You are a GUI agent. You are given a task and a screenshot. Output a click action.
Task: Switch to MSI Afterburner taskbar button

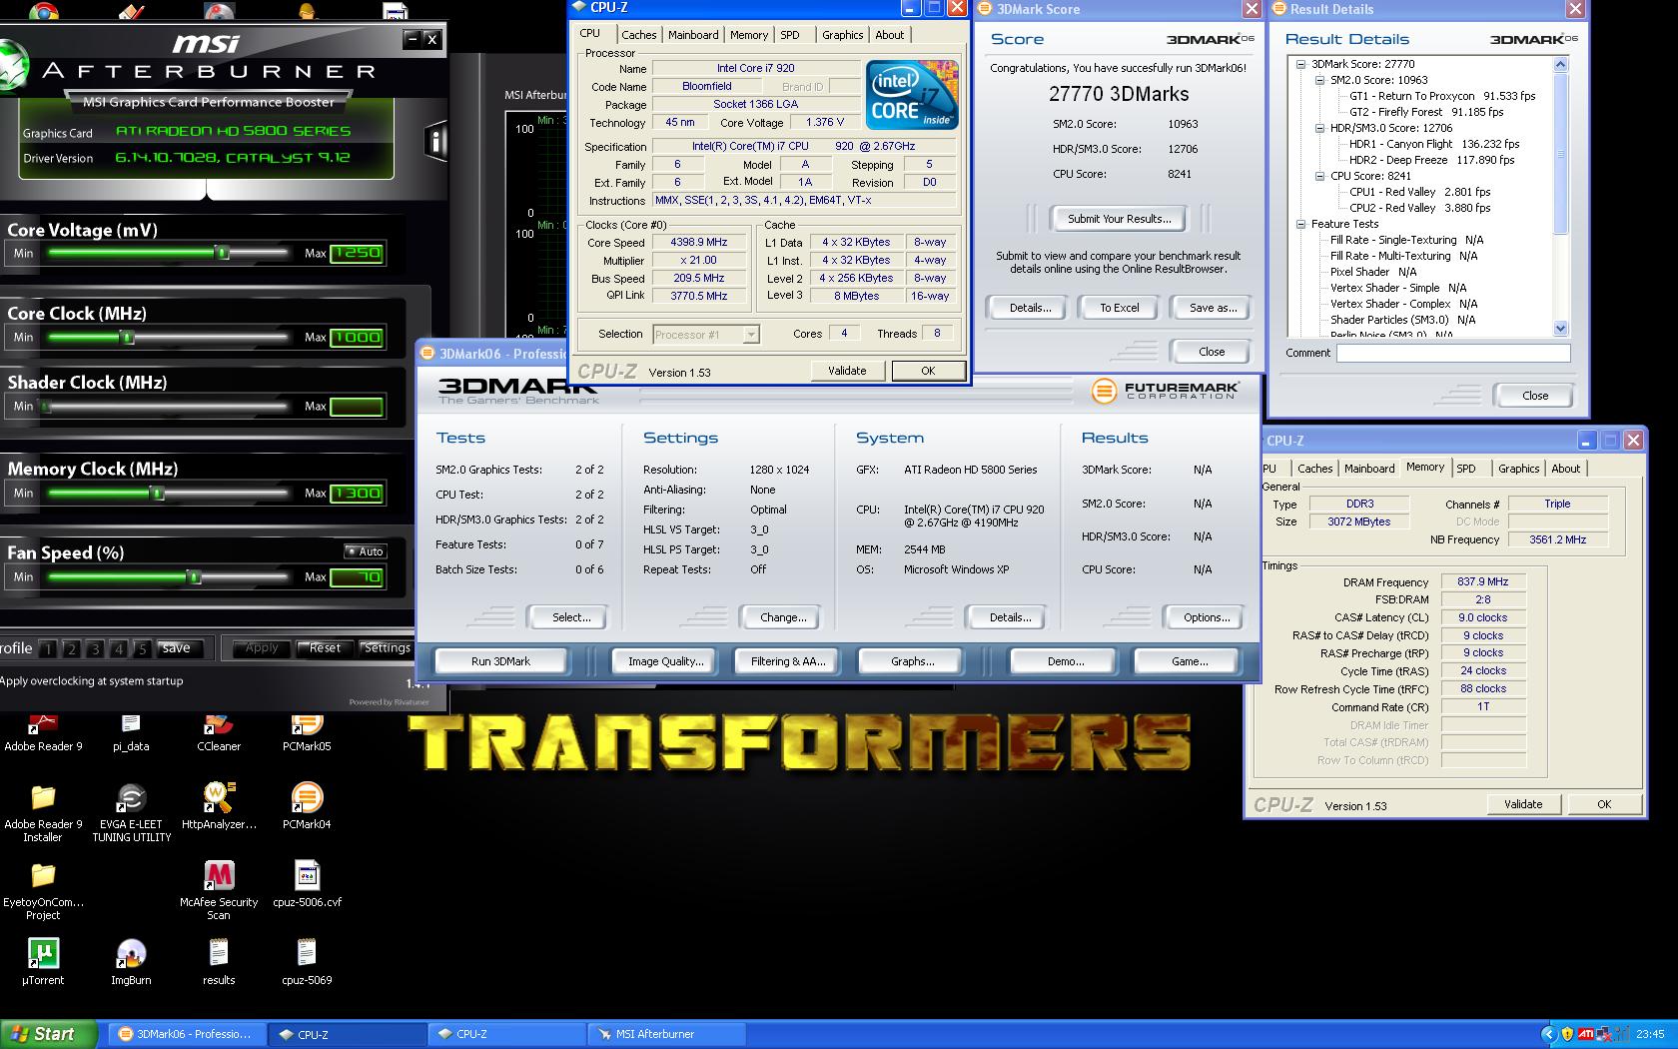pos(667,1034)
